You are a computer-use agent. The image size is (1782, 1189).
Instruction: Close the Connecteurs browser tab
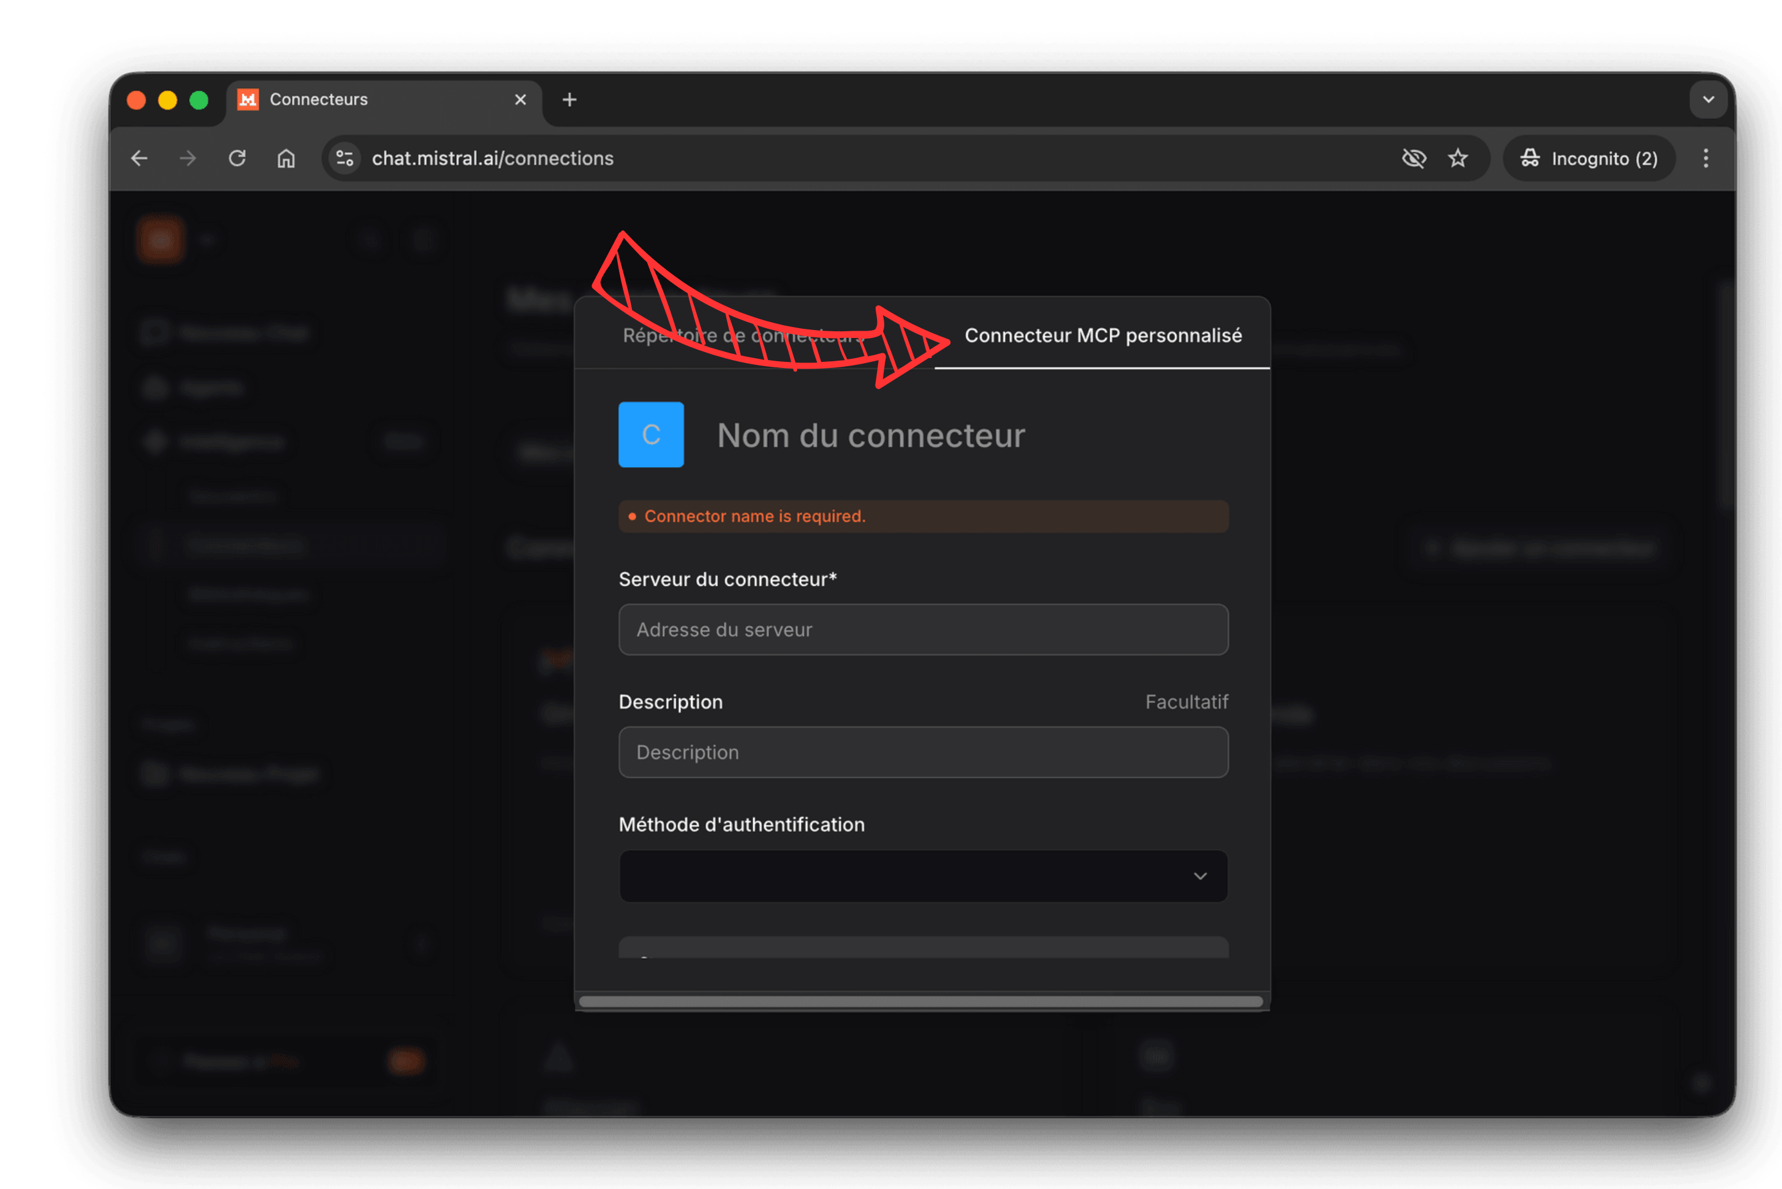[520, 99]
